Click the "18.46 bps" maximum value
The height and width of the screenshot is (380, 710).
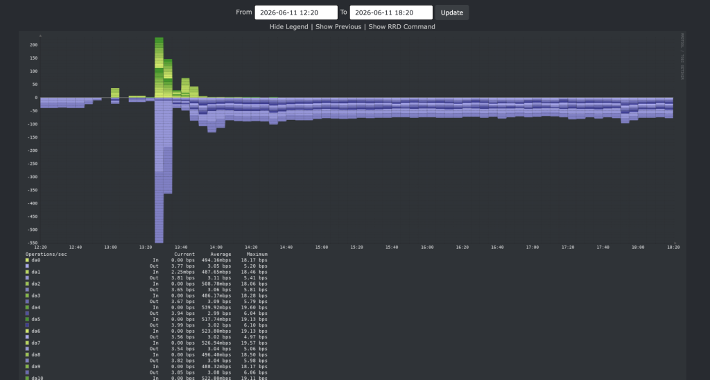[254, 273]
